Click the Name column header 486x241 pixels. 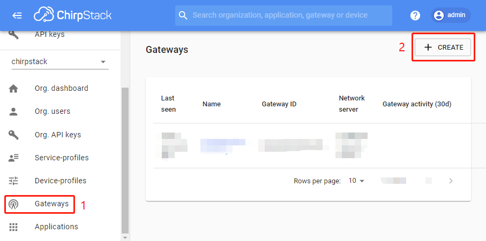coord(212,104)
